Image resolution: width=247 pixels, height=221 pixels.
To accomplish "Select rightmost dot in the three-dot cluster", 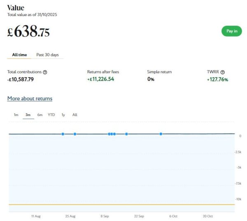I will click(114, 134).
